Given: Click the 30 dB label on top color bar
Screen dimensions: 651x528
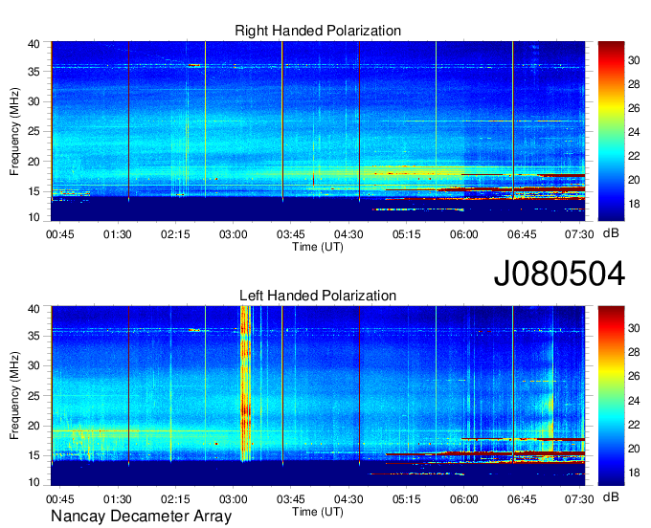Looking at the screenshot, I should 634,60.
